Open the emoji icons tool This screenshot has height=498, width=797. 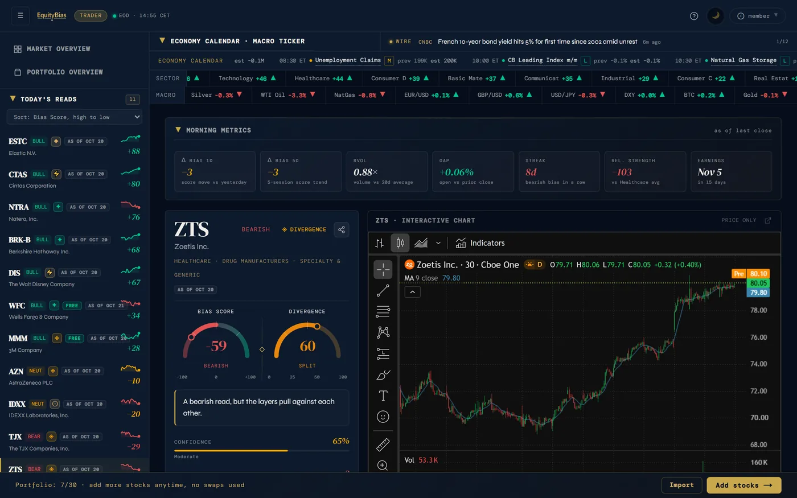click(383, 417)
